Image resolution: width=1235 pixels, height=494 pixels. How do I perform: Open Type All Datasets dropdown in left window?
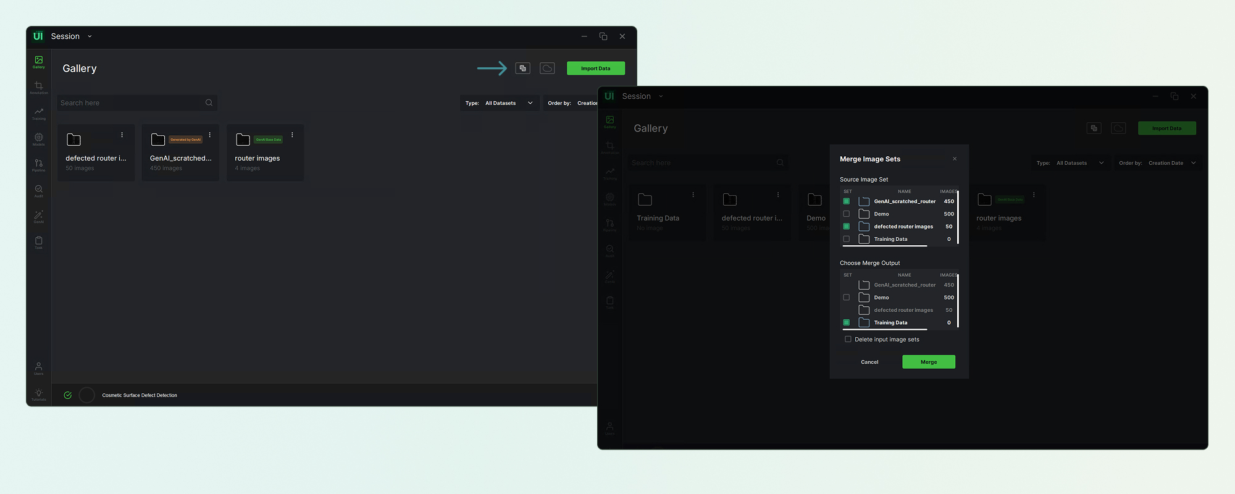tap(500, 103)
